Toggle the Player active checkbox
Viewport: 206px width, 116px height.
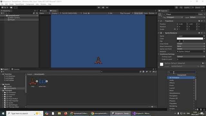coord(164,14)
